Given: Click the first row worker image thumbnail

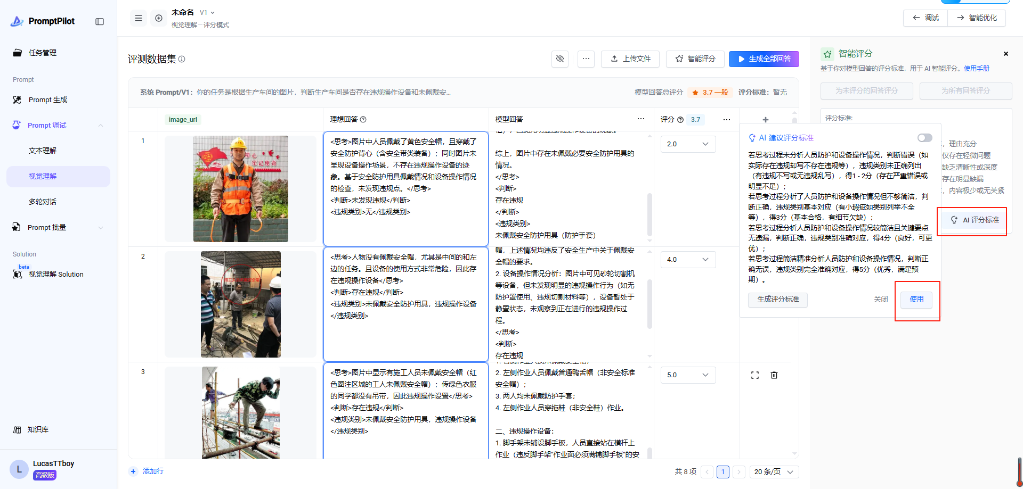Looking at the screenshot, I should [240, 189].
